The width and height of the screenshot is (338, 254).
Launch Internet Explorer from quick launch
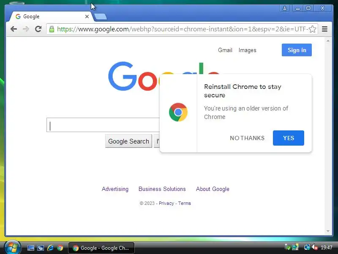tap(50, 248)
